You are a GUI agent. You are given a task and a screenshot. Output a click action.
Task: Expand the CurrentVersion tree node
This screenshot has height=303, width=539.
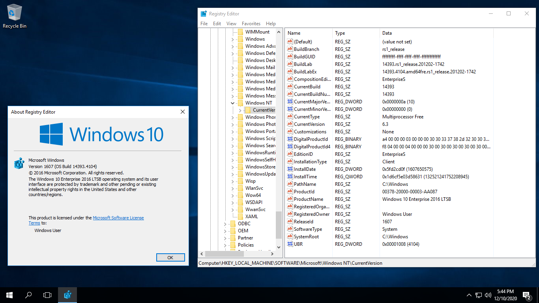pos(240,110)
